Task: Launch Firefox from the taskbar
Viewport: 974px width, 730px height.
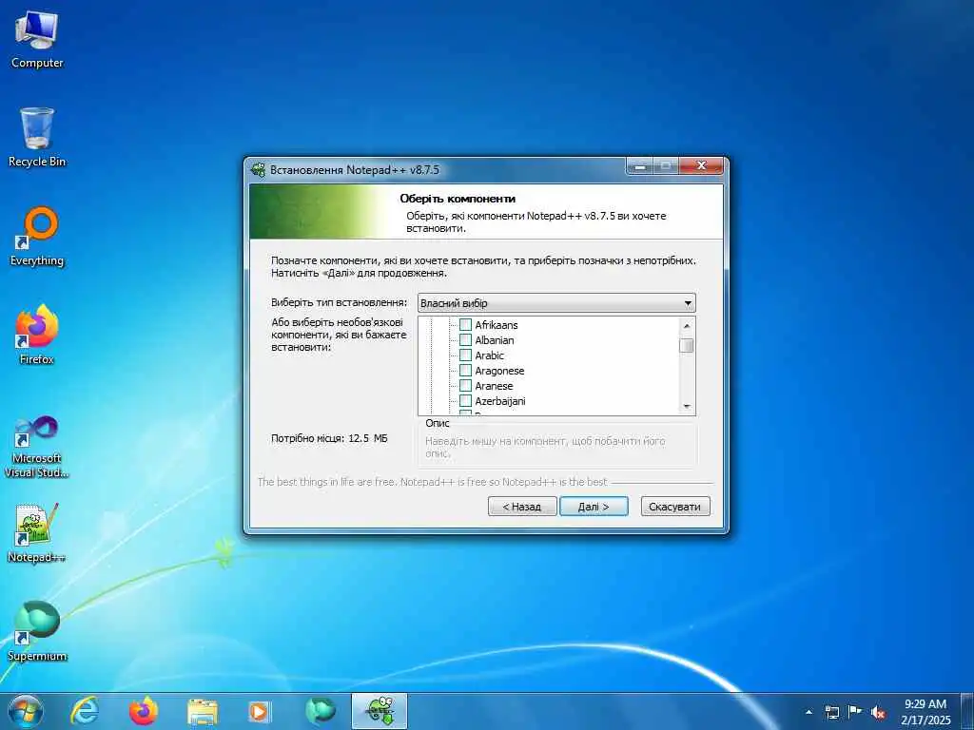Action: pyautogui.click(x=144, y=711)
